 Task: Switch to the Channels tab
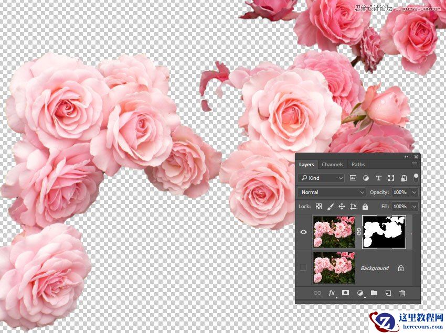333,165
